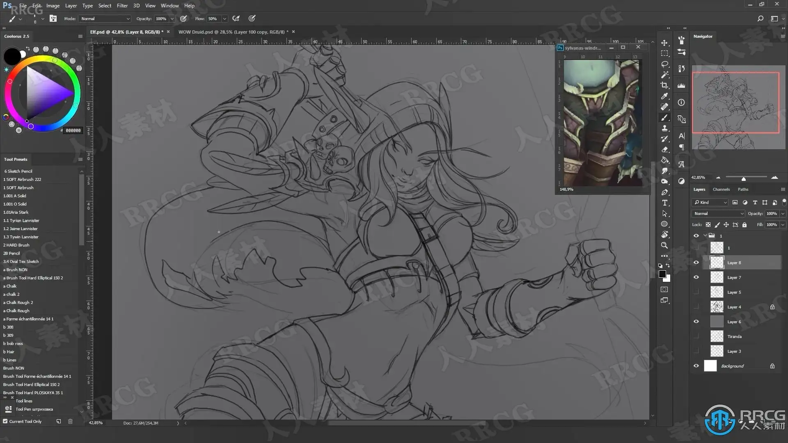Hide Layer 6 visibility eye
The image size is (788, 443).
coord(696,322)
